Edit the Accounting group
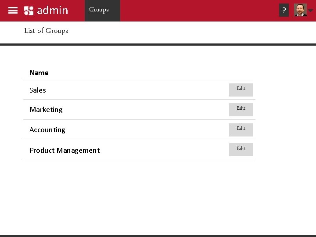This screenshot has height=237, width=316. (x=241, y=130)
